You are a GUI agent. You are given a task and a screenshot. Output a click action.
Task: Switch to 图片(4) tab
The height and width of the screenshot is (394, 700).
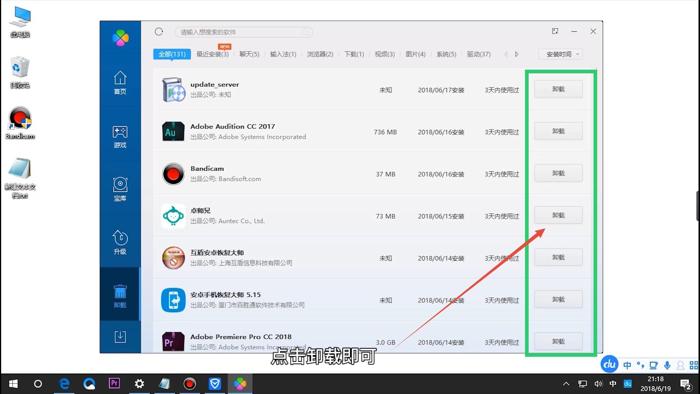(416, 54)
